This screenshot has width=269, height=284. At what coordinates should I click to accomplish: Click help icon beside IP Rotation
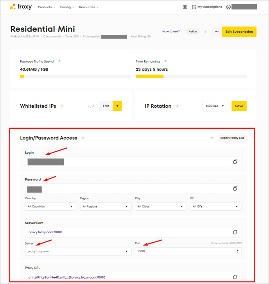(x=177, y=106)
